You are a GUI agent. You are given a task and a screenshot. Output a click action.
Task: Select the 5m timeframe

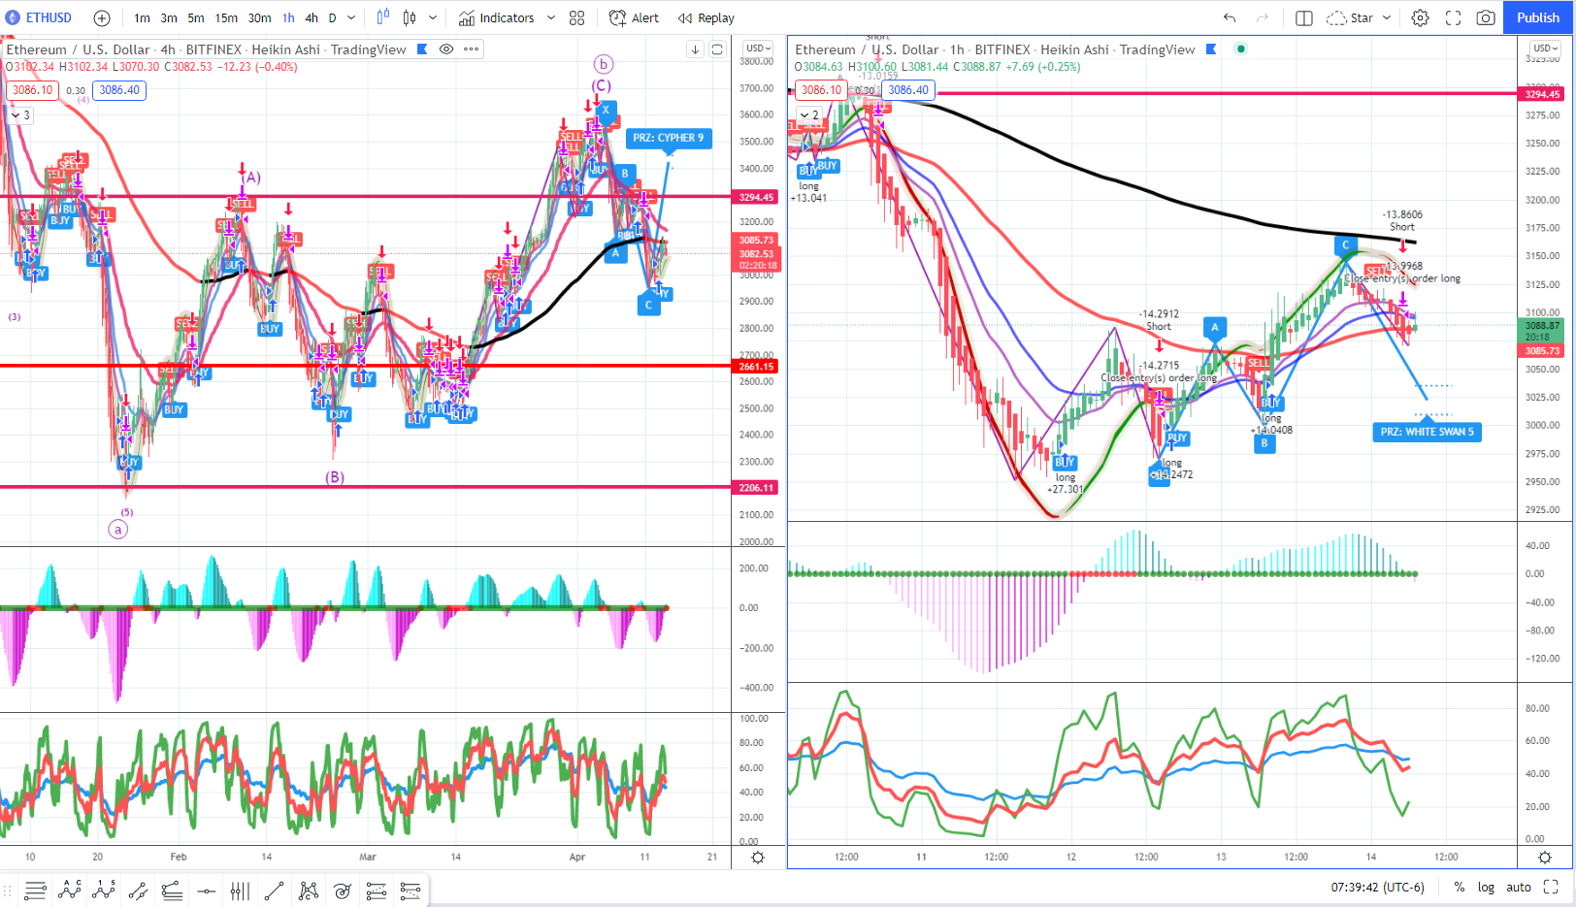[196, 17]
